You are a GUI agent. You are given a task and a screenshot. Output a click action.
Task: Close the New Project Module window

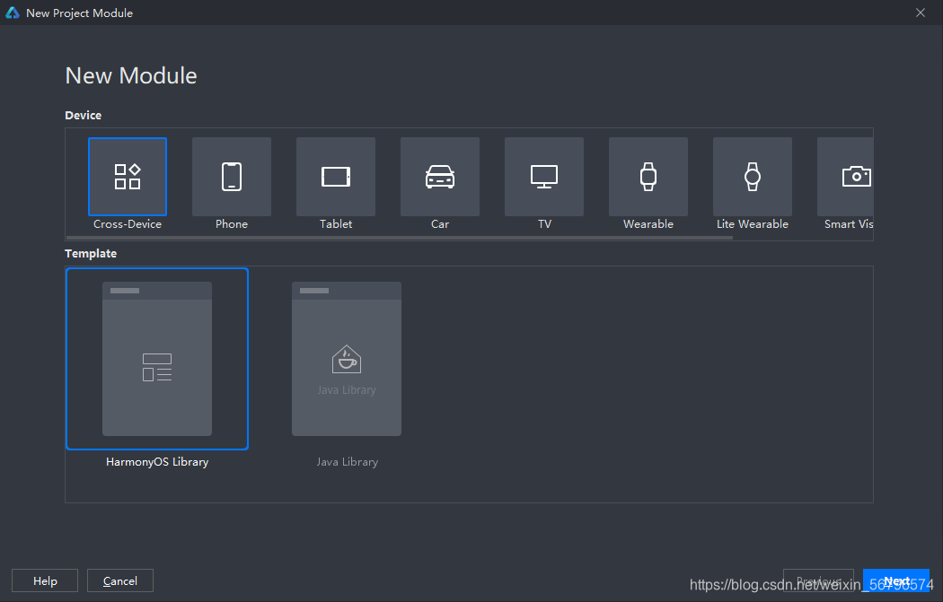(x=921, y=13)
